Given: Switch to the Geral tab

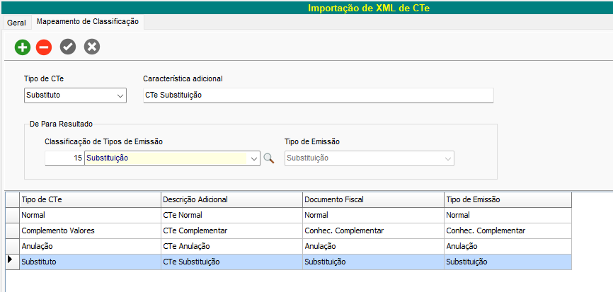Looking at the screenshot, I should [16, 23].
